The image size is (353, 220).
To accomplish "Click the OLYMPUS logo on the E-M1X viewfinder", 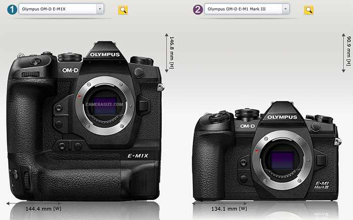I will pos(105,54).
